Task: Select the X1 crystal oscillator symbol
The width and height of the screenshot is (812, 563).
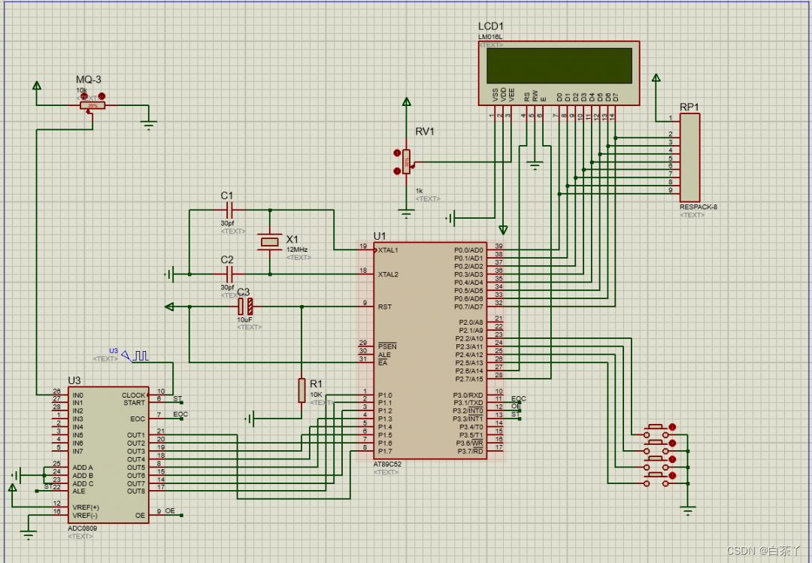Action: [x=270, y=241]
